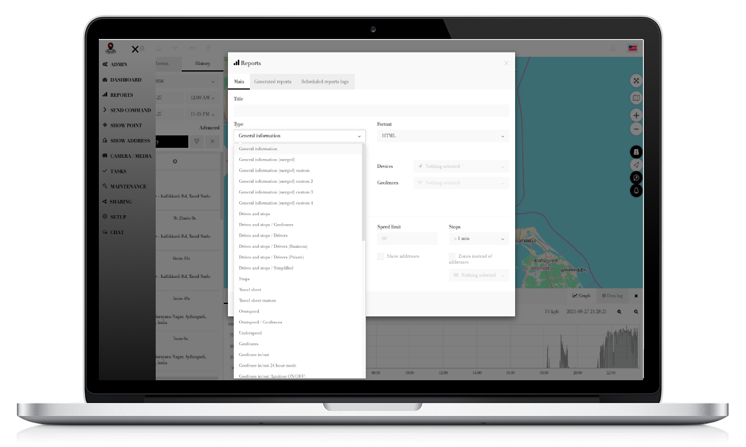Open Dashboard from sidebar menu
746x447 pixels.
point(126,80)
